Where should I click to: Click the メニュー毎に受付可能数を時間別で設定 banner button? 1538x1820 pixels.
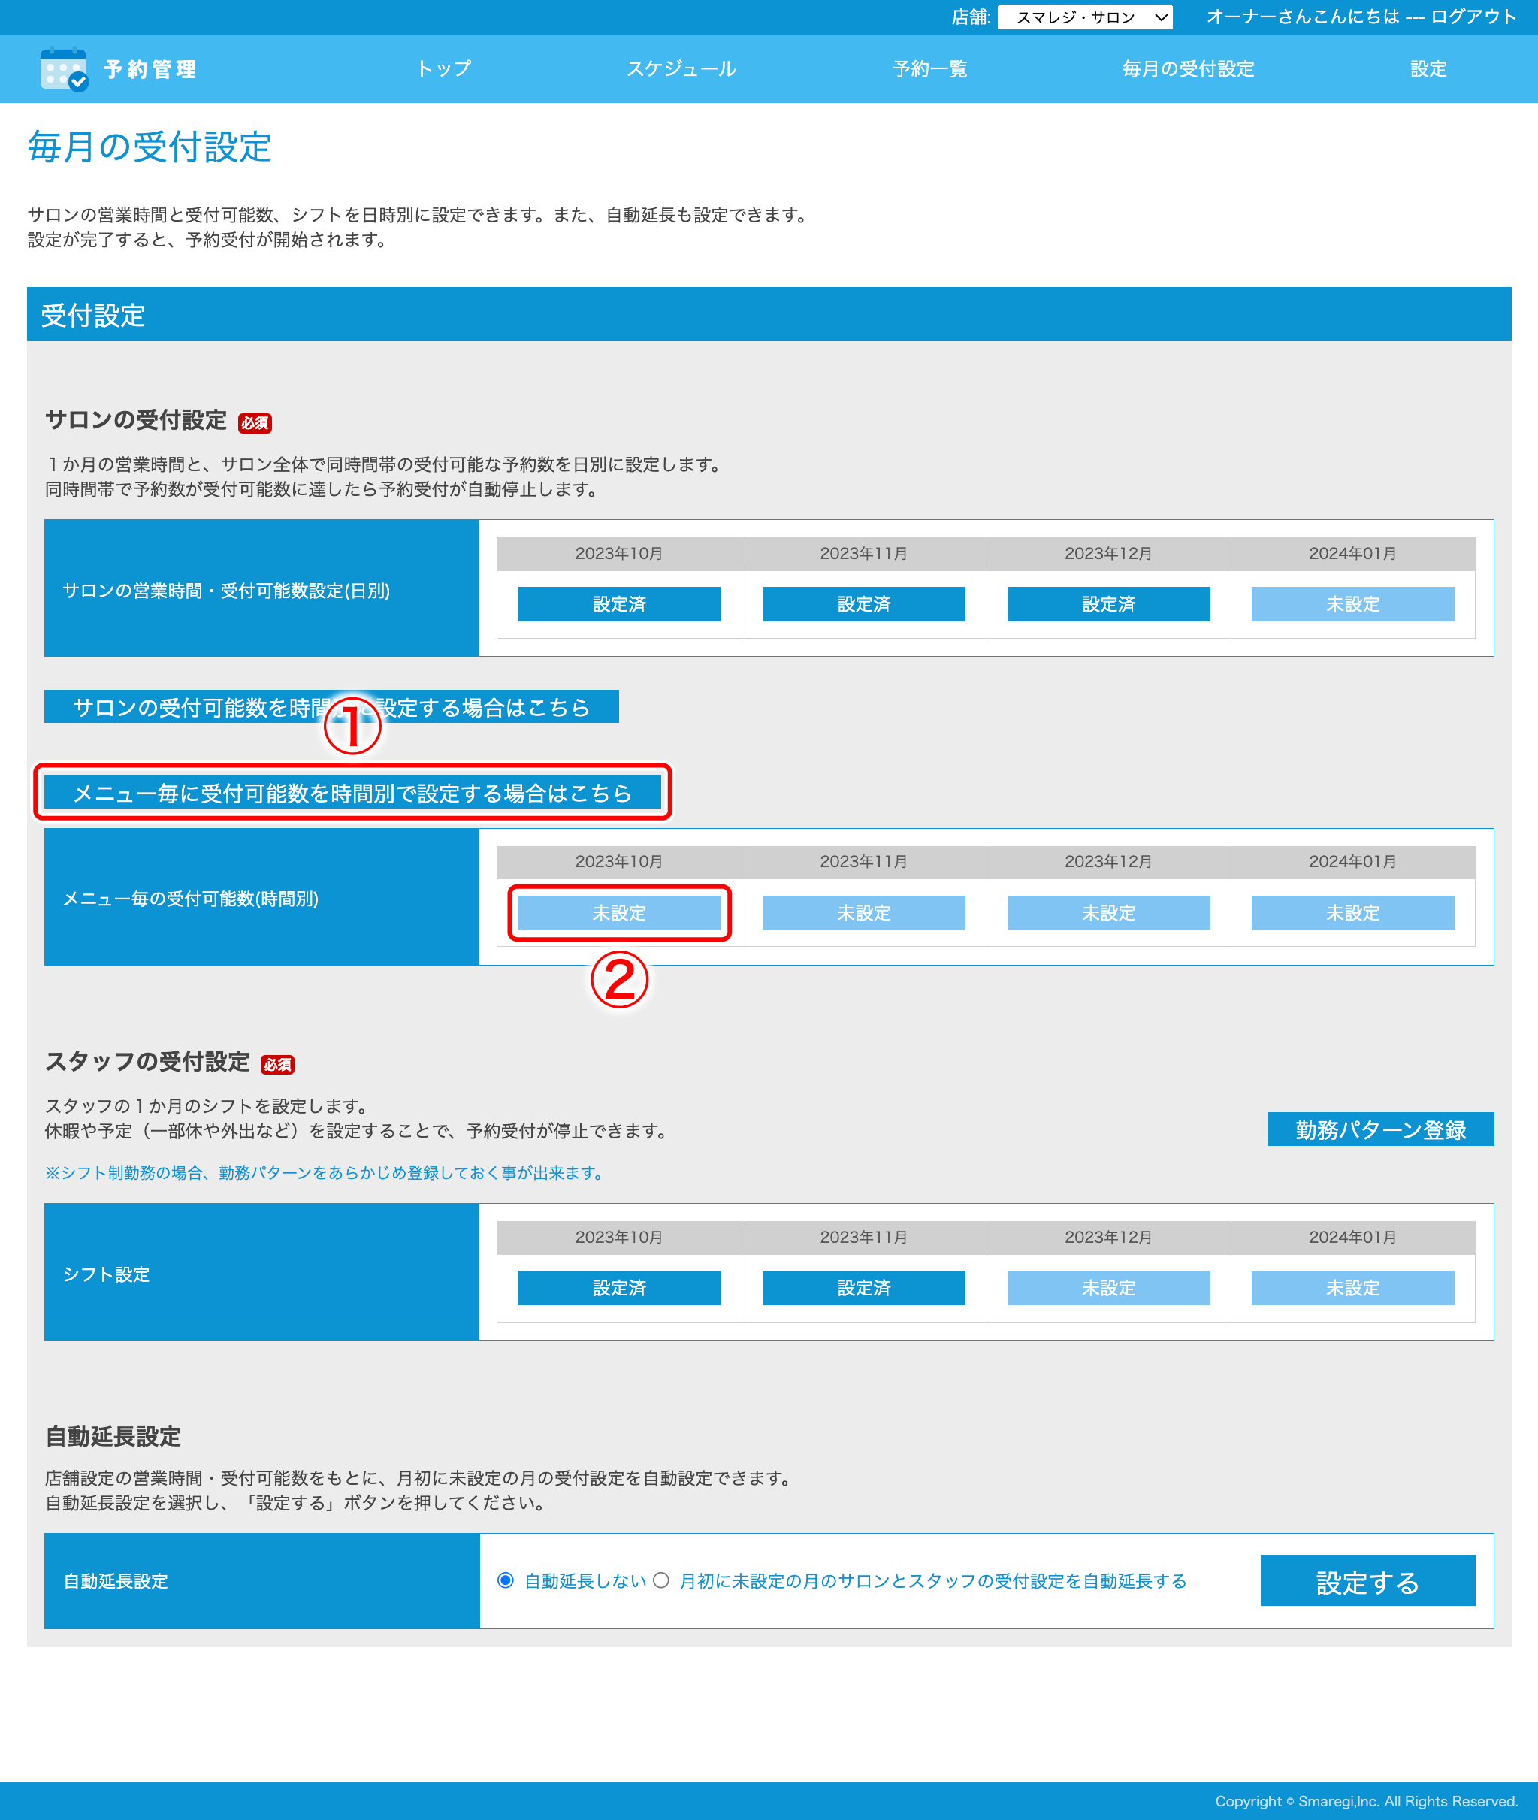coord(352,793)
